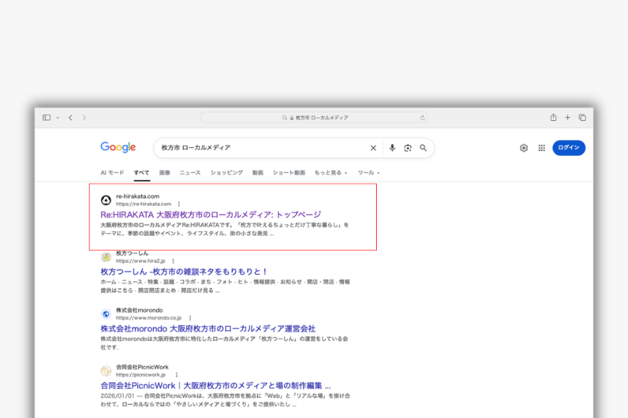Screen dimensions: 628x418
Task: Open the 合同会社PicnicWork result link
Action: tap(215, 386)
